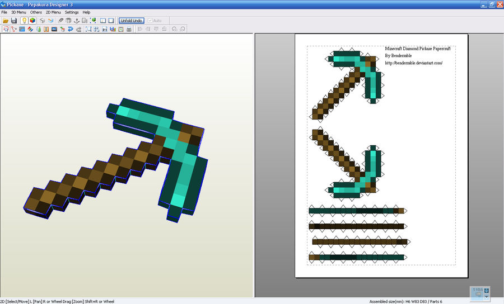Select the top unfolded pickaxe part on paper
The height and width of the screenshot is (304, 504).
pos(347,85)
